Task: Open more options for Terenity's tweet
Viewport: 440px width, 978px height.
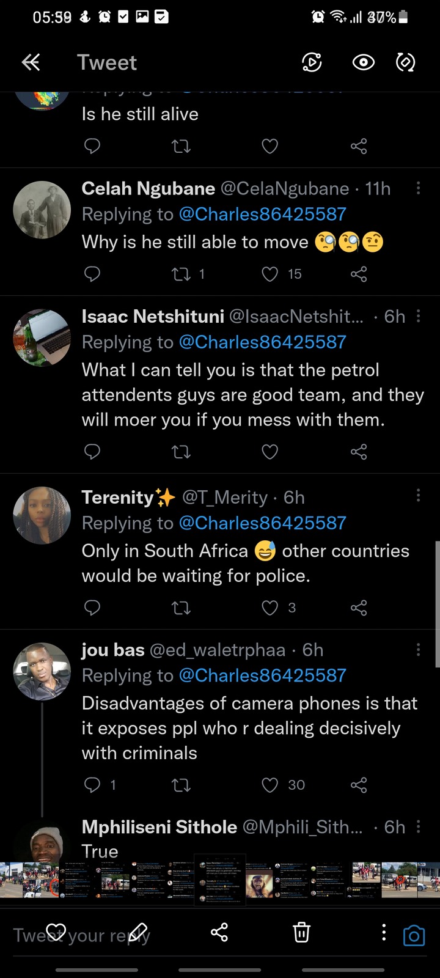Action: [418, 495]
